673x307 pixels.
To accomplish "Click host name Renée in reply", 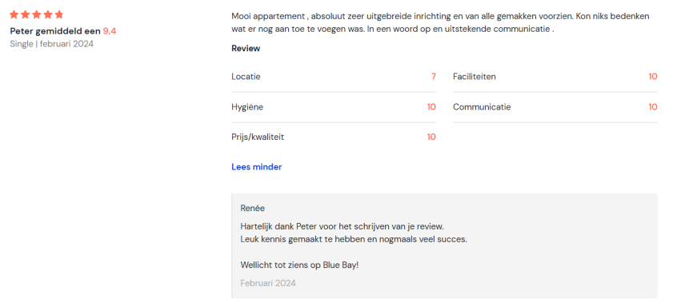I will (252, 209).
